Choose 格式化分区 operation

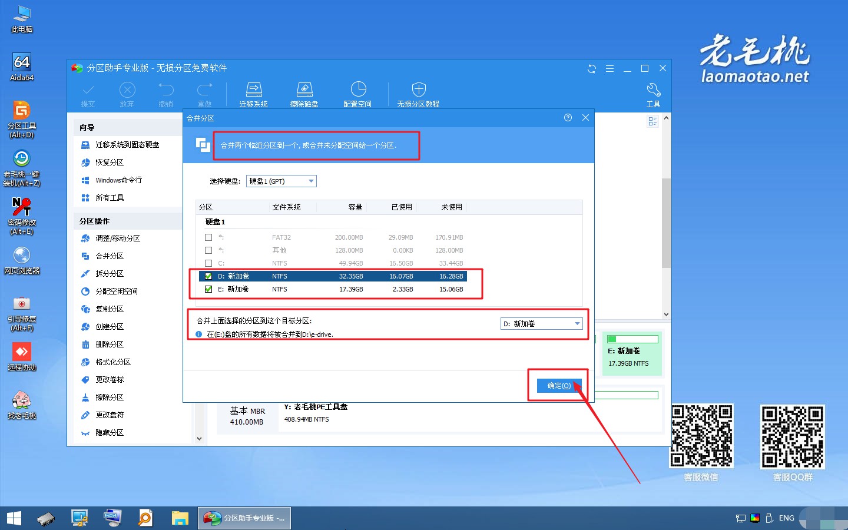coord(113,362)
